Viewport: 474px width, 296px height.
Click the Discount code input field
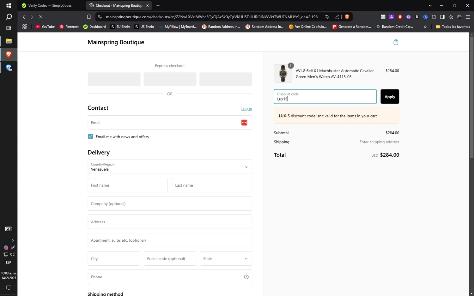pos(325,97)
